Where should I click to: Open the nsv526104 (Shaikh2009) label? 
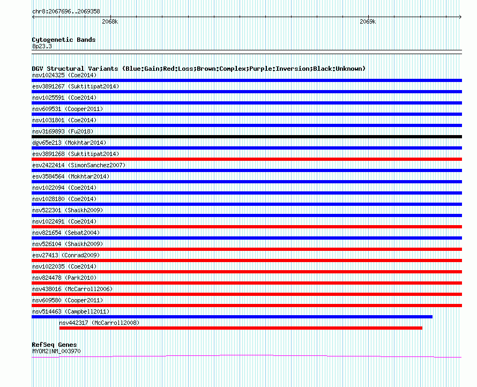(x=68, y=244)
